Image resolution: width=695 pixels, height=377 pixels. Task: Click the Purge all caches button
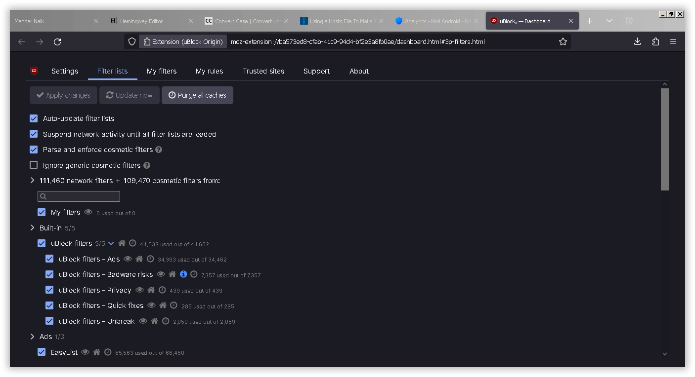(197, 95)
